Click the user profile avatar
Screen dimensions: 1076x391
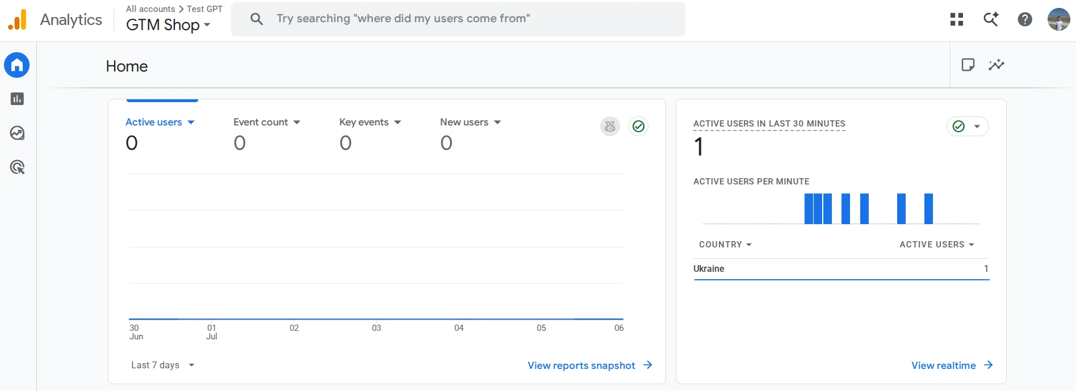tap(1058, 19)
